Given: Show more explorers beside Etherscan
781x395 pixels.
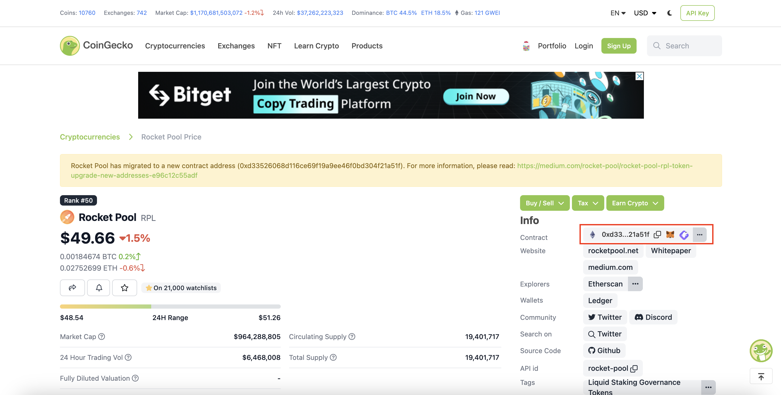Looking at the screenshot, I should 635,284.
